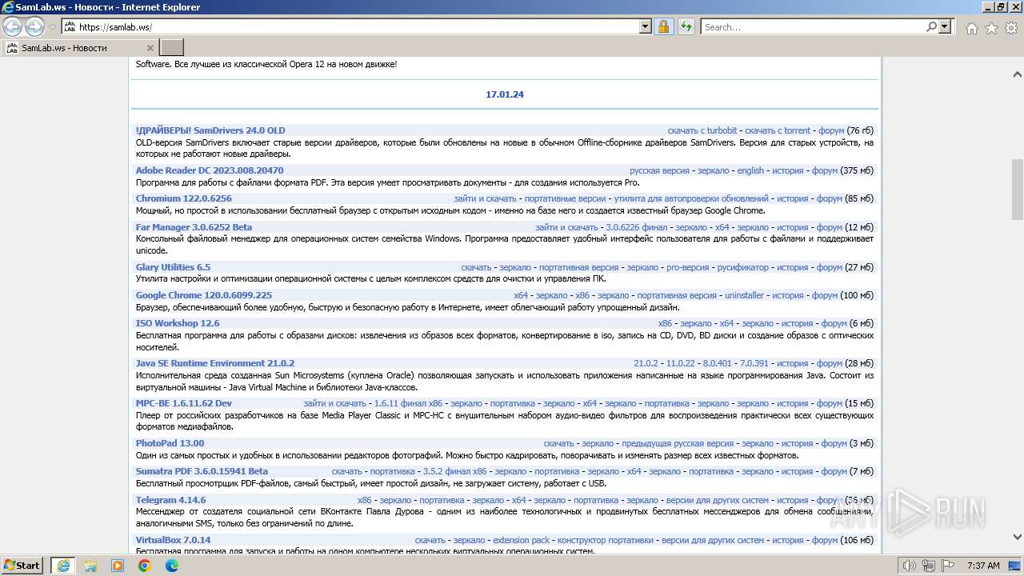This screenshot has height=576, width=1024.
Task: Click the network tray icon
Action: click(x=929, y=566)
